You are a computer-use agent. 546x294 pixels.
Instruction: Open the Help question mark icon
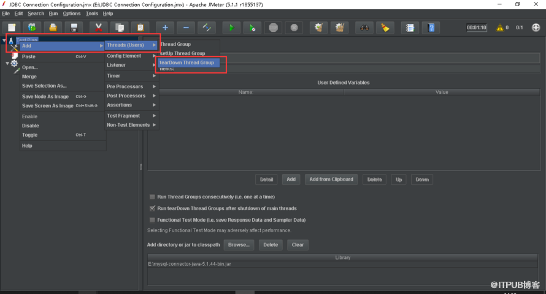click(432, 28)
